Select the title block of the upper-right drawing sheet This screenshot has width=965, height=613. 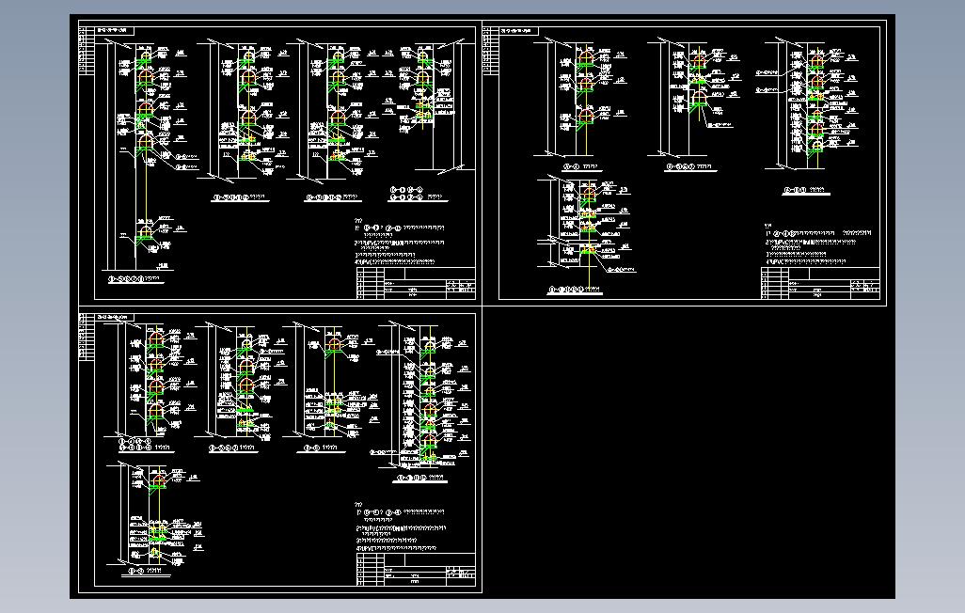click(x=820, y=284)
